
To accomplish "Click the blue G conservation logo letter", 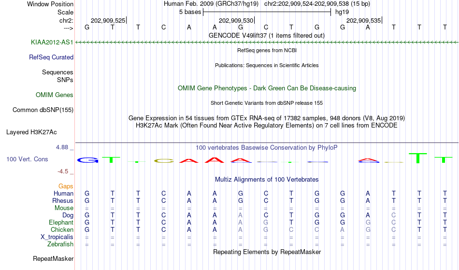I will [87, 160].
